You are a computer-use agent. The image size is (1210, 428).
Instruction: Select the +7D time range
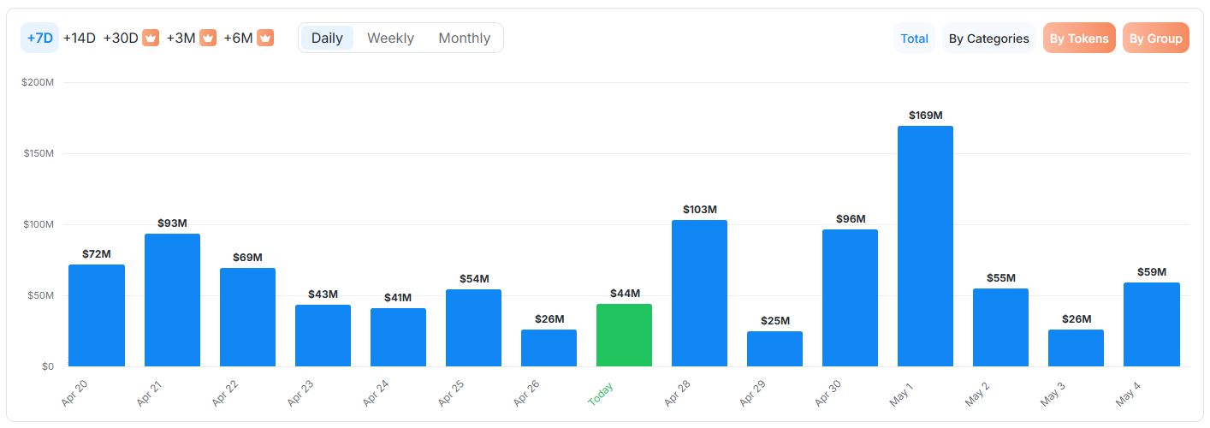(40, 39)
